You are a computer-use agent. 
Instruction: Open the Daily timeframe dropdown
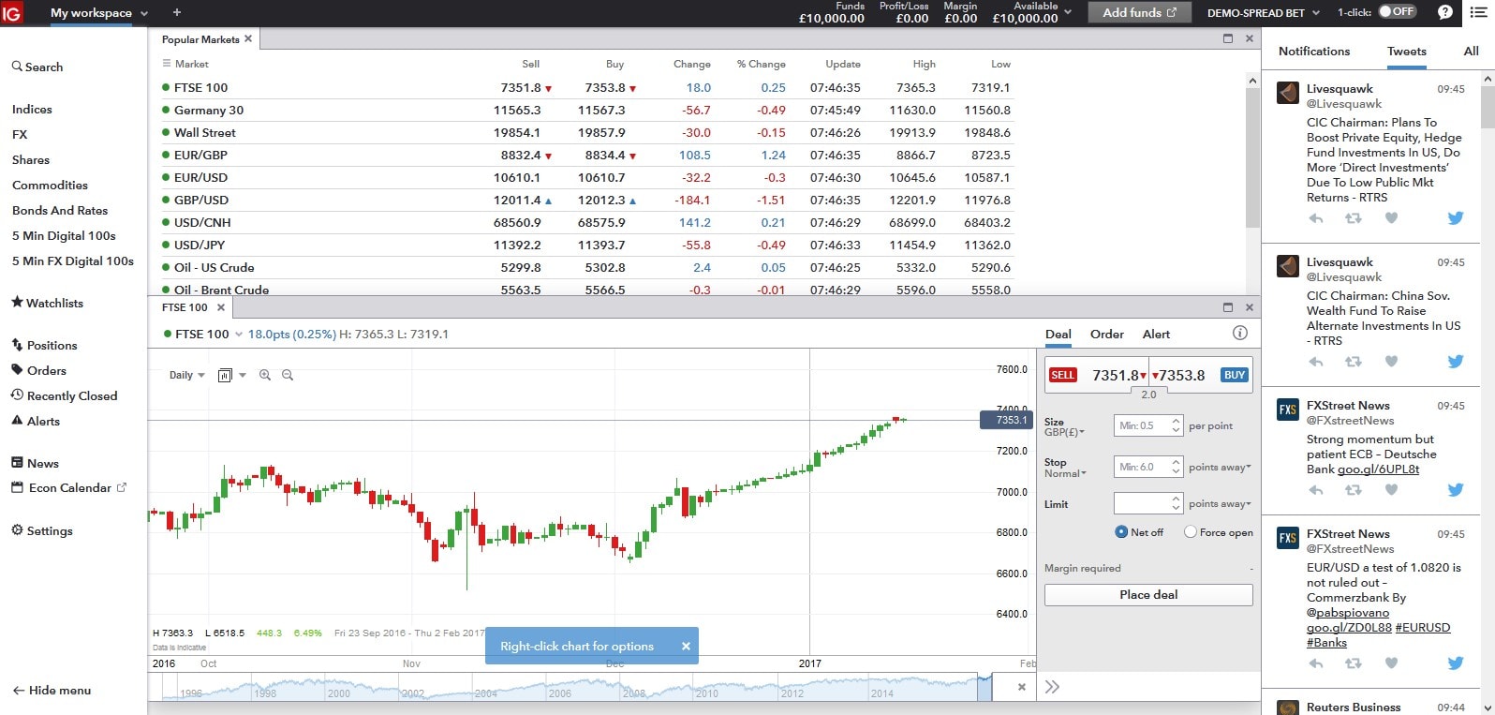tap(186, 375)
